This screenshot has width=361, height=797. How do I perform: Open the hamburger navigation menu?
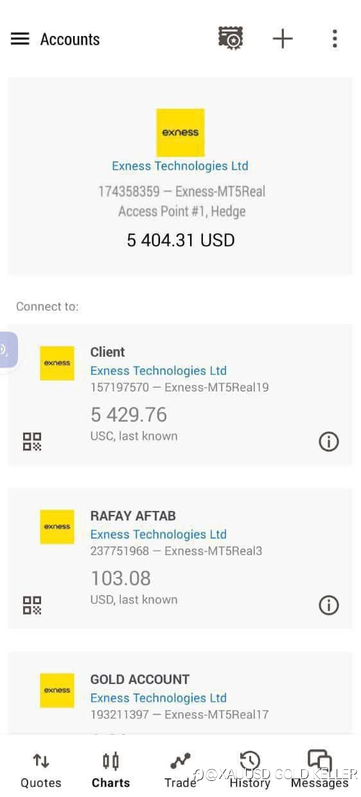click(20, 39)
